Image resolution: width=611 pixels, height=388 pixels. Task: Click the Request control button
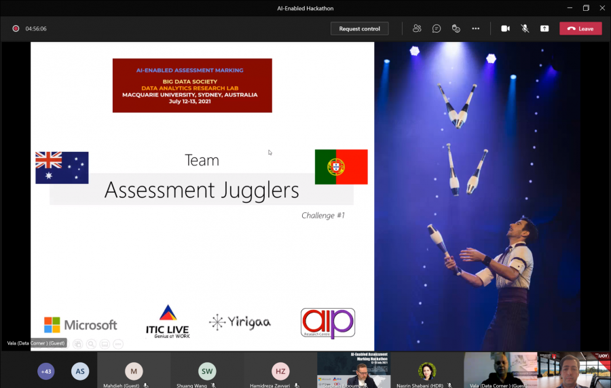coord(359,28)
